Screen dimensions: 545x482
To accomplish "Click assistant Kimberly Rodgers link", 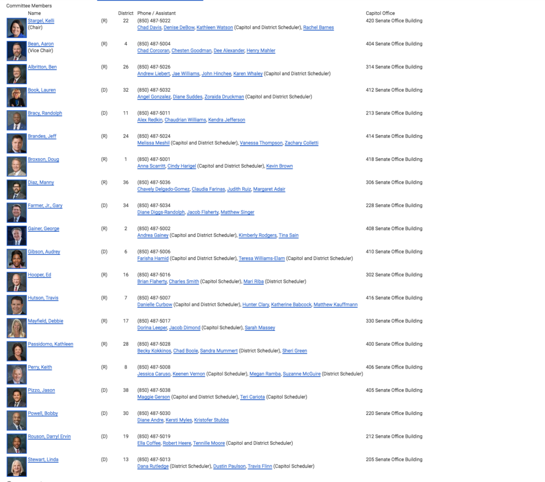I will [257, 235].
